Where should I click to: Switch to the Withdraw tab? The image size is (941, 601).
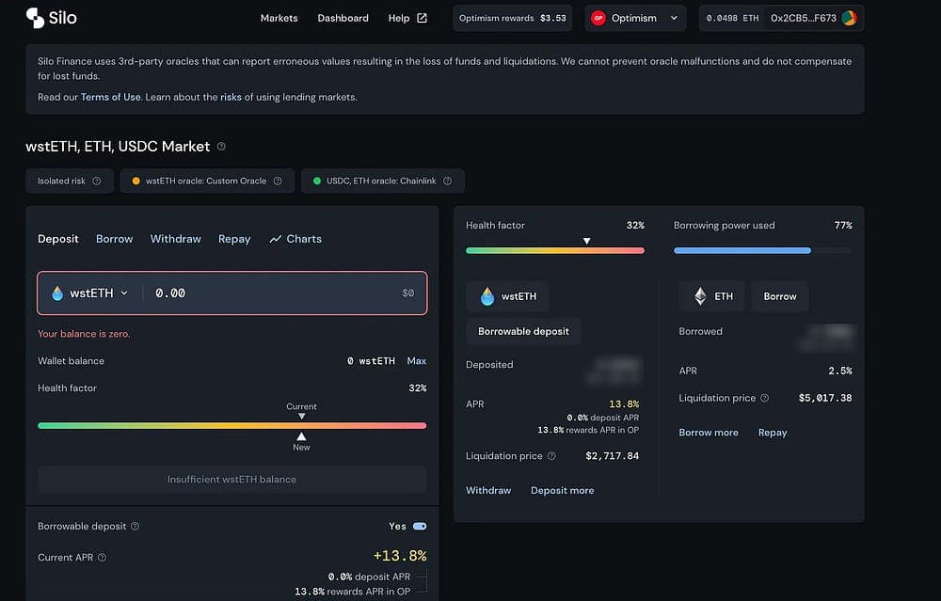point(176,239)
